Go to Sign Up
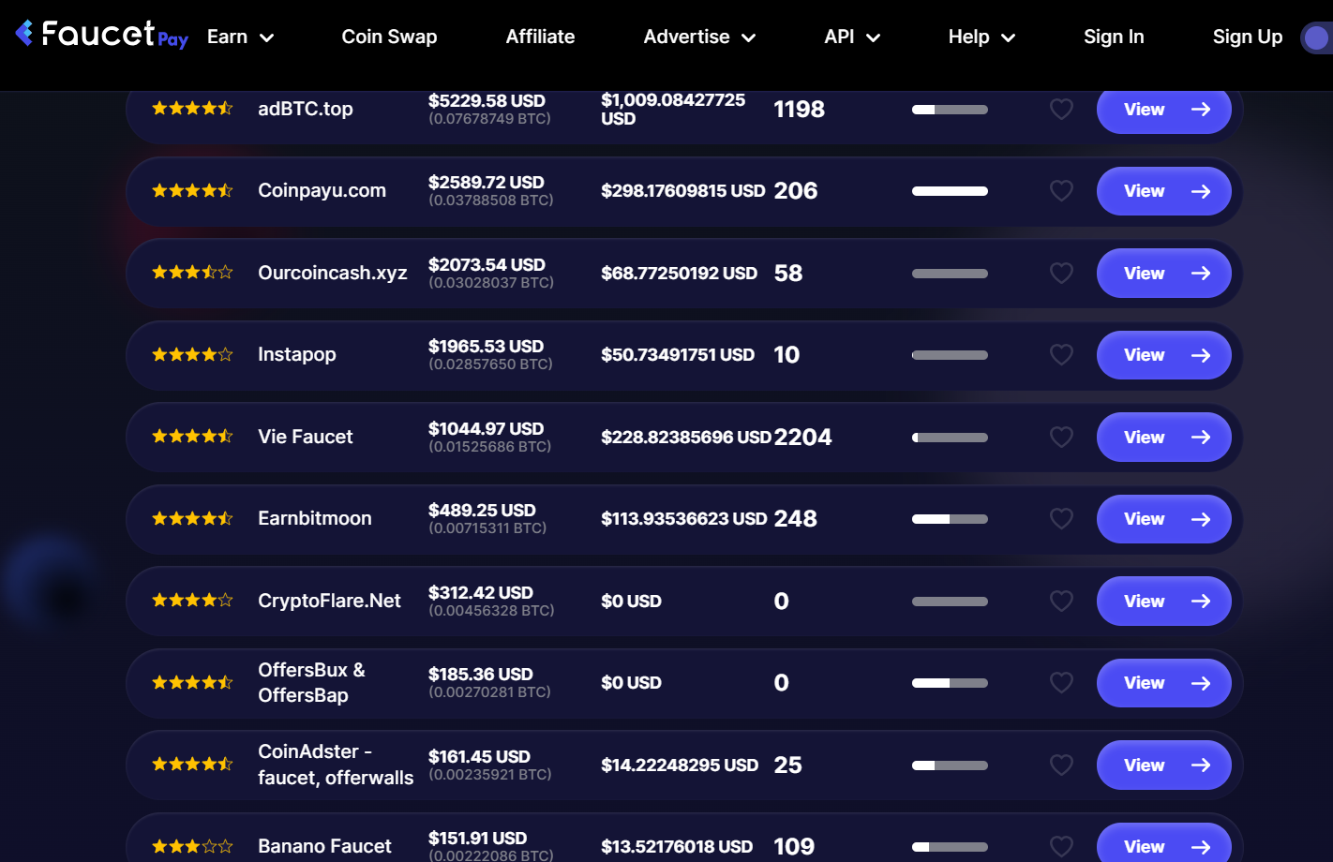The width and height of the screenshot is (1333, 862). tap(1247, 37)
